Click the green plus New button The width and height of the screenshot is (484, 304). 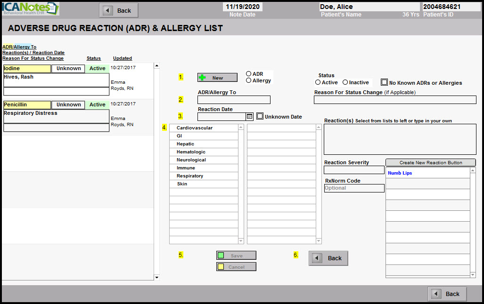click(217, 78)
